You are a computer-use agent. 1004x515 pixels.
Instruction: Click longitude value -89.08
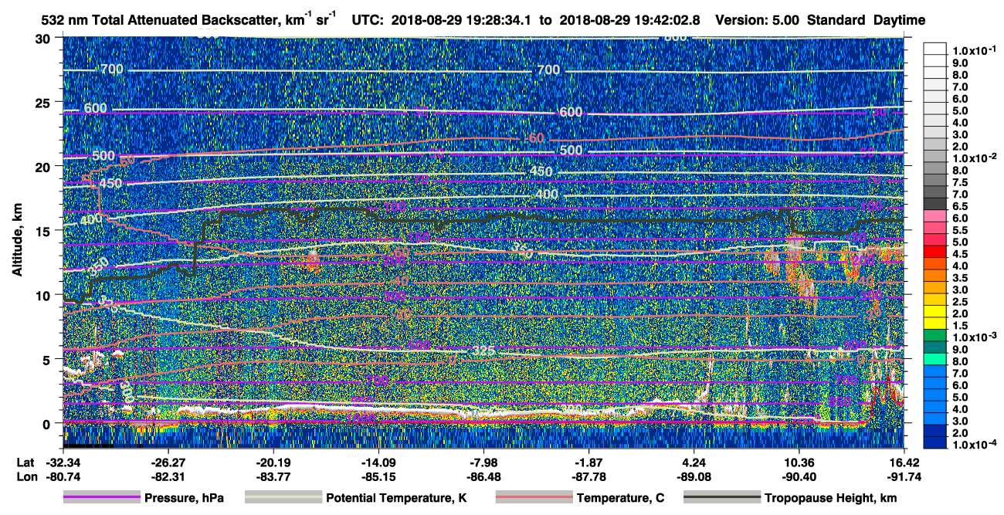pyautogui.click(x=694, y=476)
